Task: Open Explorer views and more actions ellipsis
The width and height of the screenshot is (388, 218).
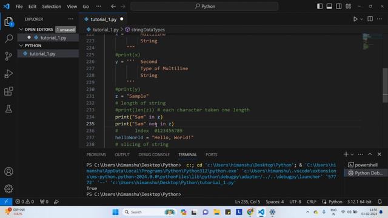Action: click(x=71, y=19)
